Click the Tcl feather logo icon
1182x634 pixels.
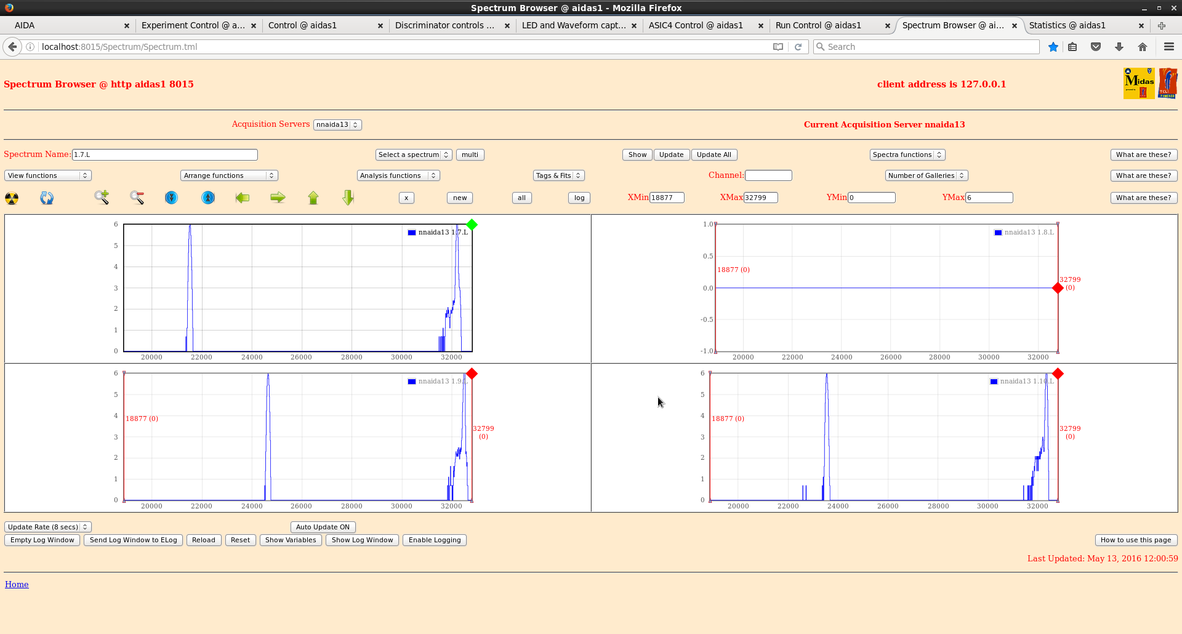click(x=1168, y=83)
